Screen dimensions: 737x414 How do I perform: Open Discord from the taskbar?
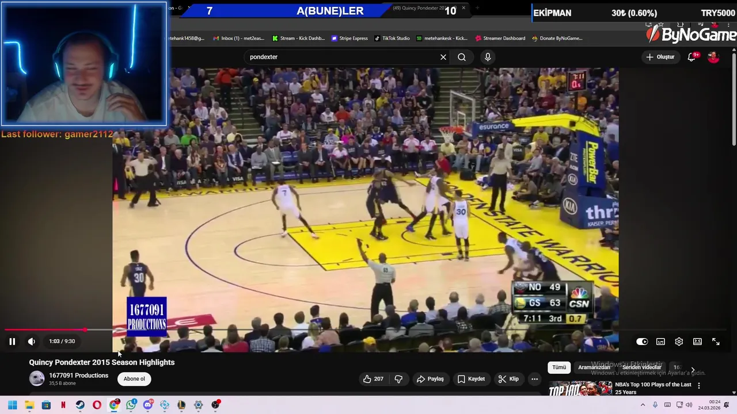[148, 405]
